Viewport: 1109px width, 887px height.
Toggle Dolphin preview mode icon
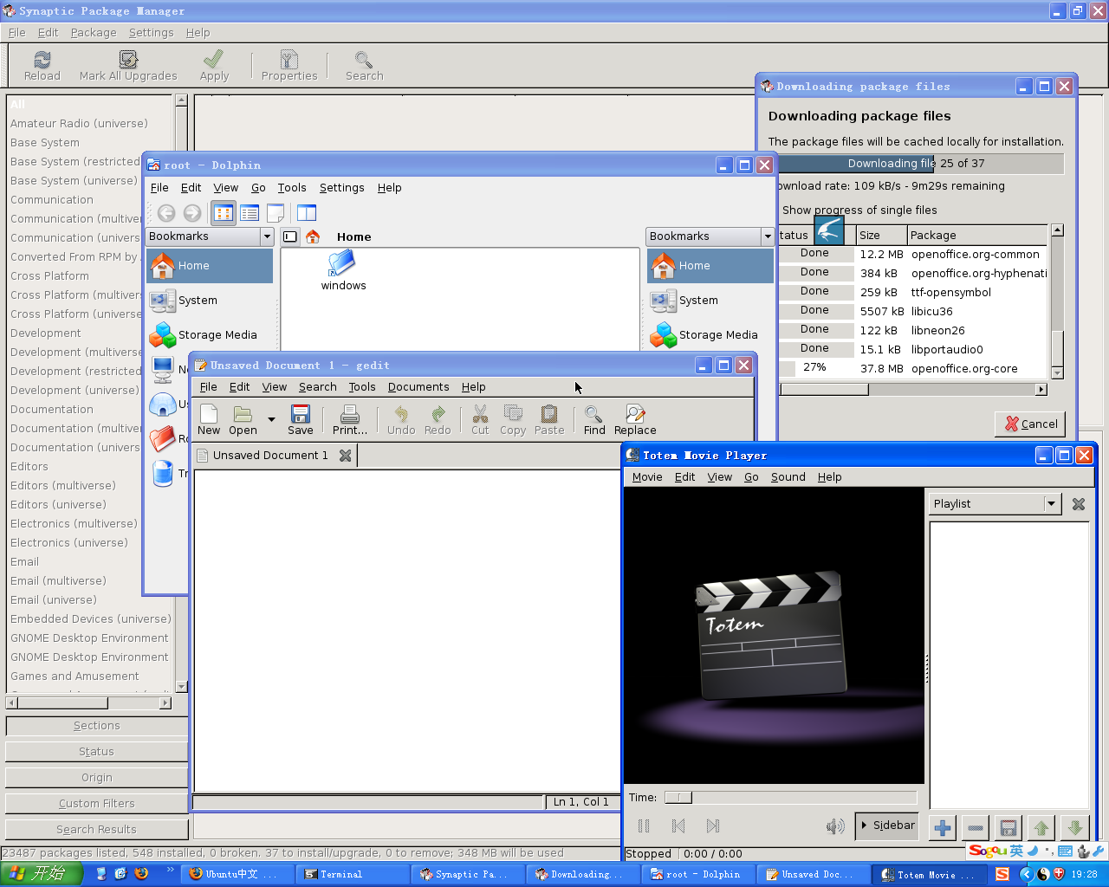(276, 213)
